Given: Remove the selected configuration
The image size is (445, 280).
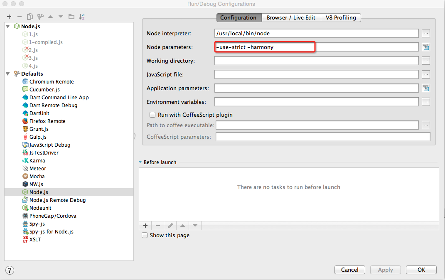Looking at the screenshot, I should [19, 17].
